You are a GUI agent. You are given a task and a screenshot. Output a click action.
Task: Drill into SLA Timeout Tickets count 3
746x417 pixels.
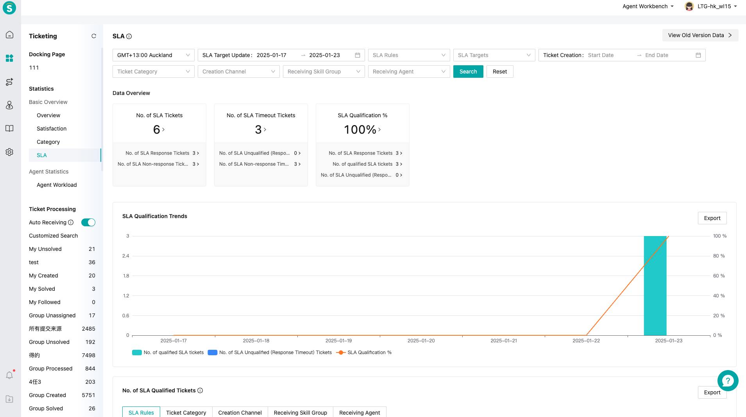[261, 129]
